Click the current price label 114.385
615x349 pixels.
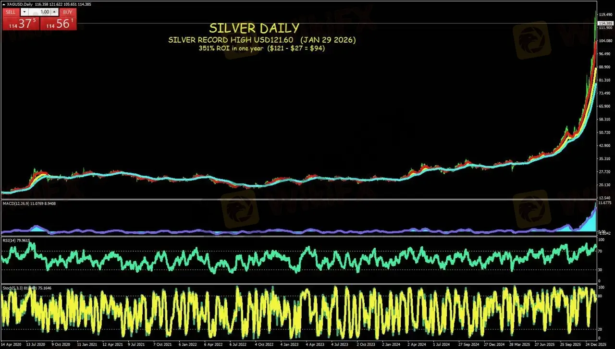point(605,23)
